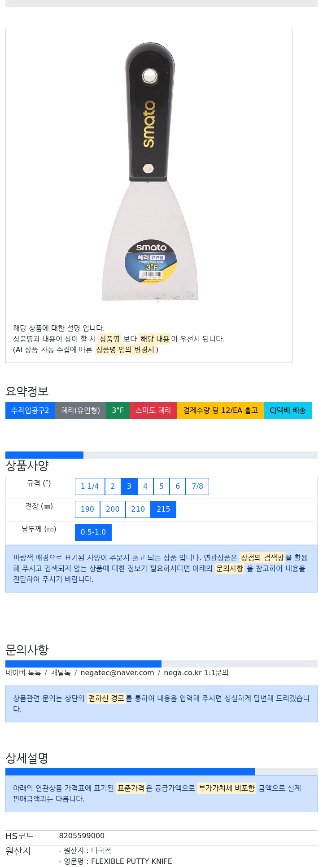The image size is (323, 867).
Task: Open the 스마토 헤라 red tag
Action: [x=153, y=411]
